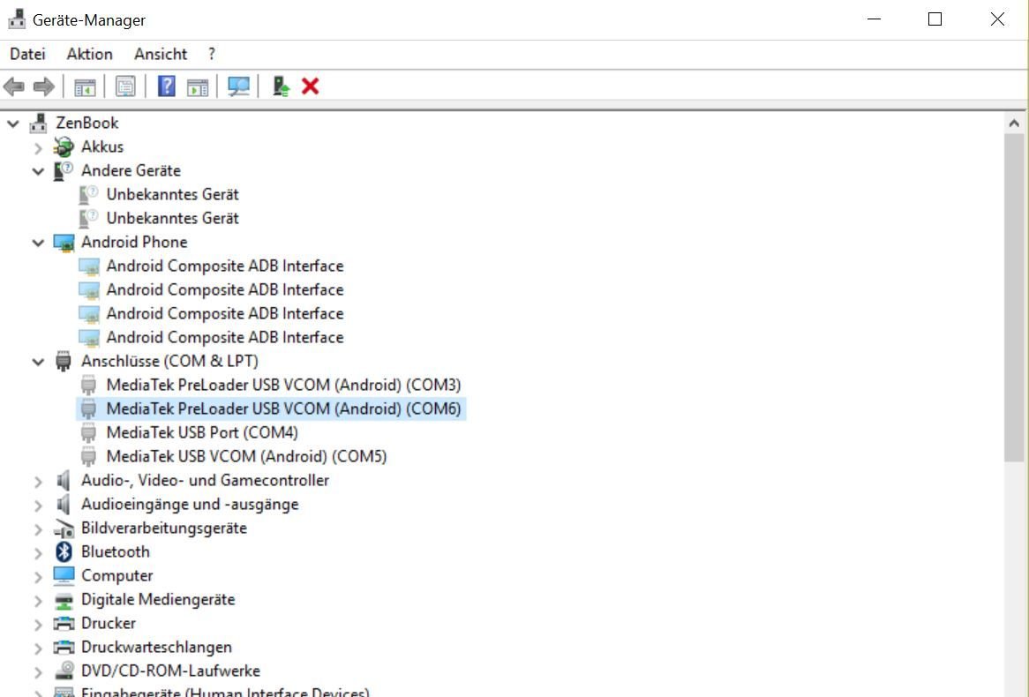Click the scrollbar up arrow
Image resolution: width=1029 pixels, height=697 pixels.
click(x=1014, y=124)
